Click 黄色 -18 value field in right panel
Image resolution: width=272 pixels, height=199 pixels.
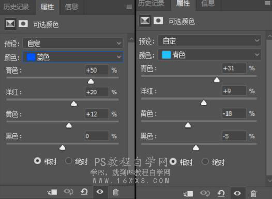(x=234, y=113)
